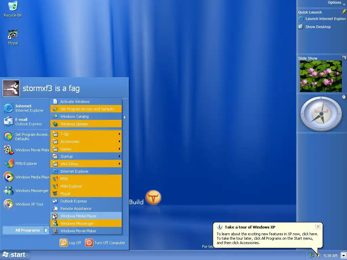This screenshot has width=347, height=260.
Task: Select Activate Windows in programs menu
Action: (86, 102)
